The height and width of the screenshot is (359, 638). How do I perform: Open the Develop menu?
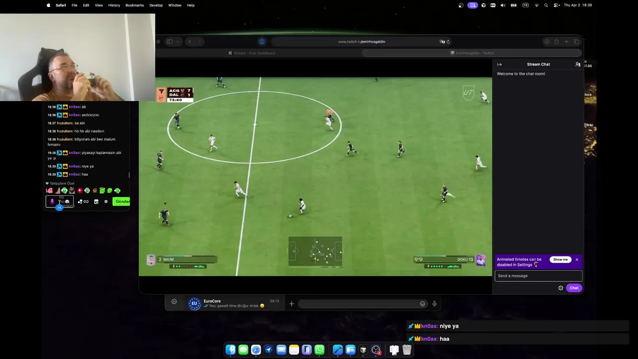(156, 5)
